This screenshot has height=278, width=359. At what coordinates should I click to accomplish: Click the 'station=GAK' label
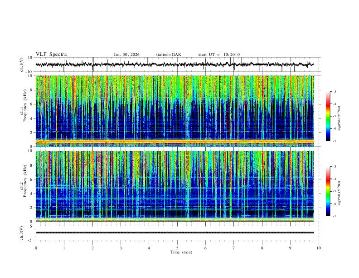click(x=168, y=55)
